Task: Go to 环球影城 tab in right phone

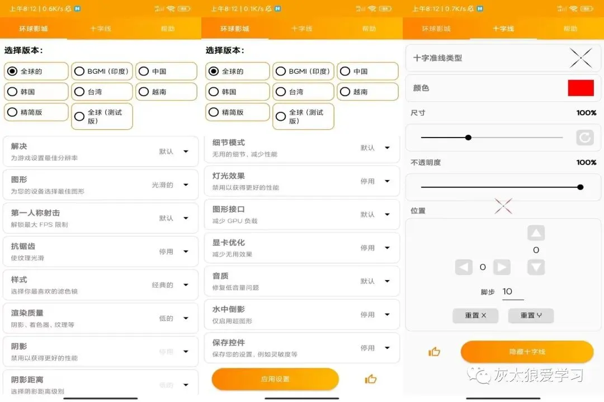Action: pyautogui.click(x=436, y=29)
